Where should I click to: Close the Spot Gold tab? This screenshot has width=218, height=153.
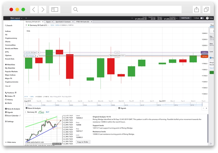click(x=73, y=22)
